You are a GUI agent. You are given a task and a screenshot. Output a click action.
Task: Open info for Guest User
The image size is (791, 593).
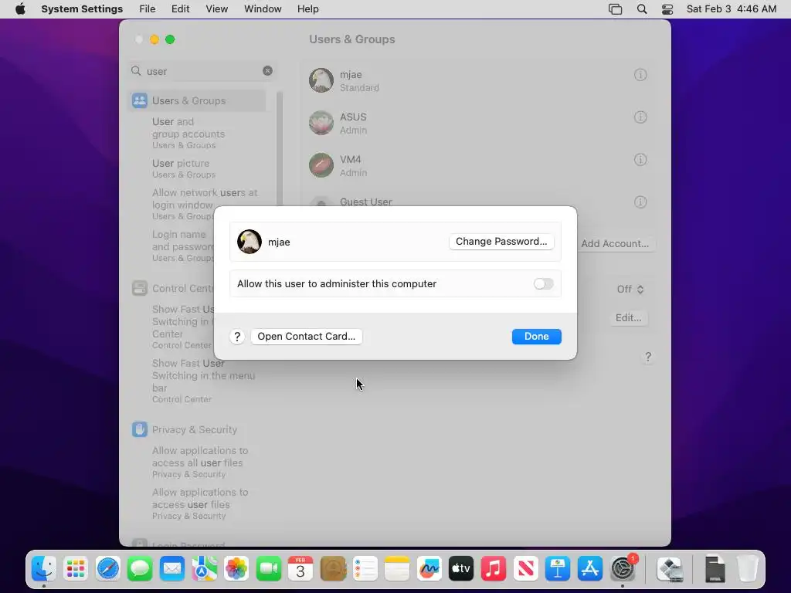point(640,202)
